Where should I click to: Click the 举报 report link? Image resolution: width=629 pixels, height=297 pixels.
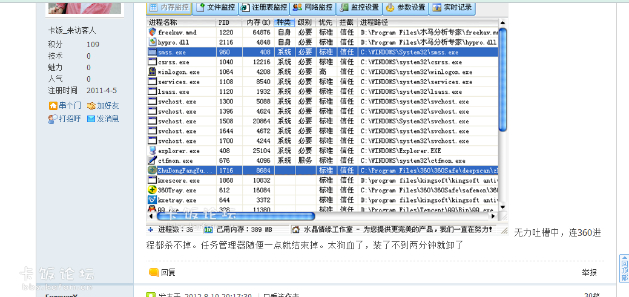click(589, 273)
